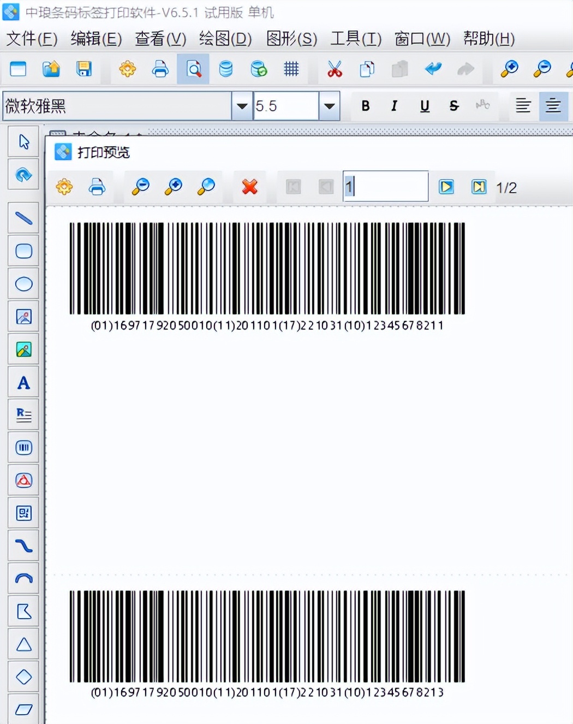Click the page number field in preview
573x724 pixels.
click(x=386, y=187)
